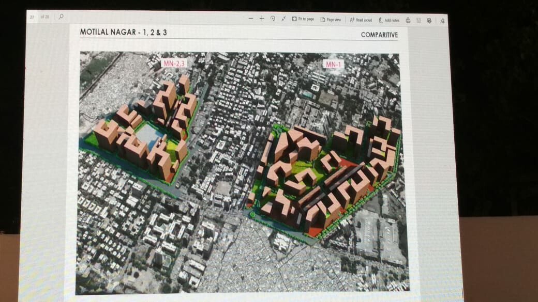The width and height of the screenshot is (538, 302).
Task: Rotate the PDF page with rotate icon
Action: [273, 19]
